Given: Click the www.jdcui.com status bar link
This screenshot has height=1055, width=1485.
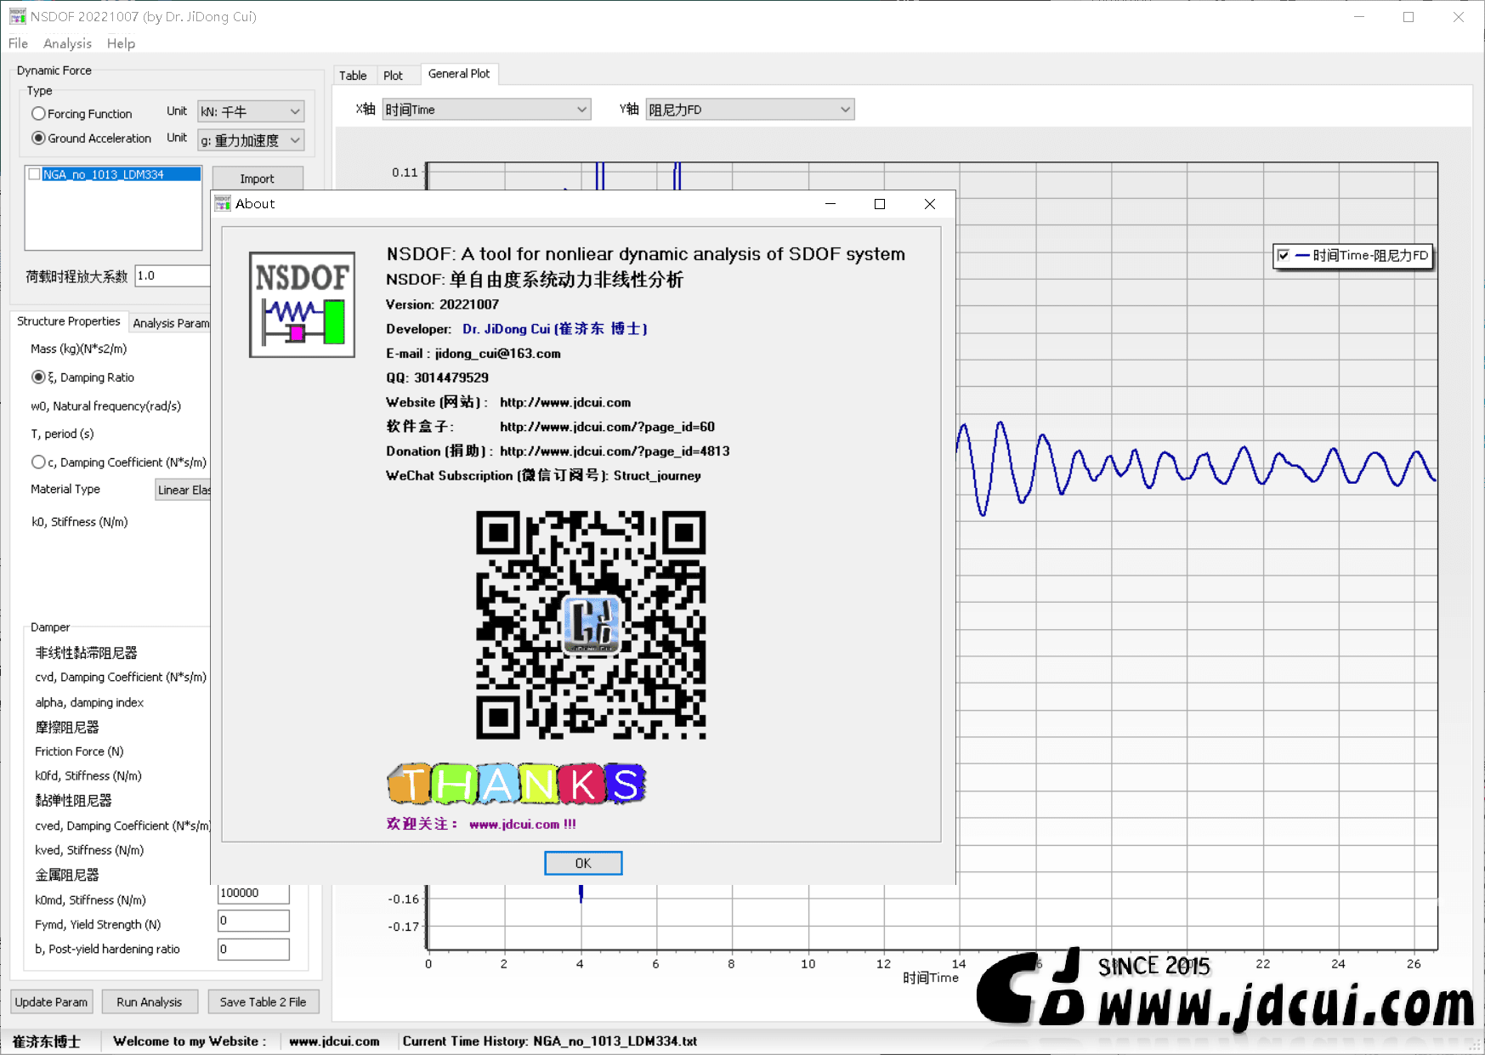Looking at the screenshot, I should [x=334, y=1041].
